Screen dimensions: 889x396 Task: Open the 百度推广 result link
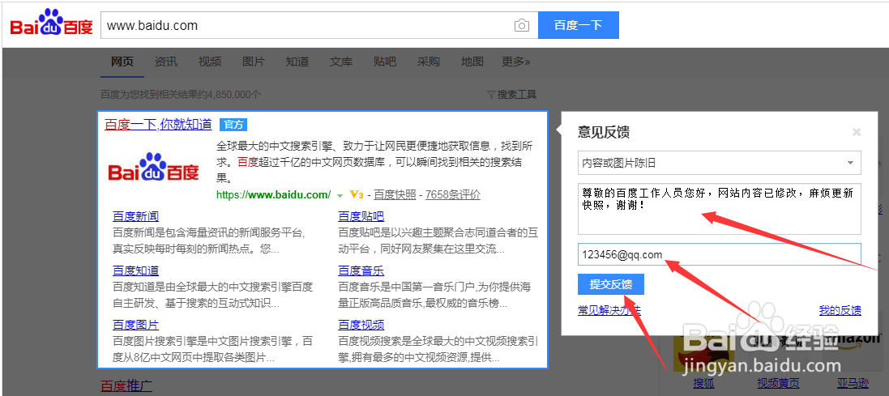126,386
